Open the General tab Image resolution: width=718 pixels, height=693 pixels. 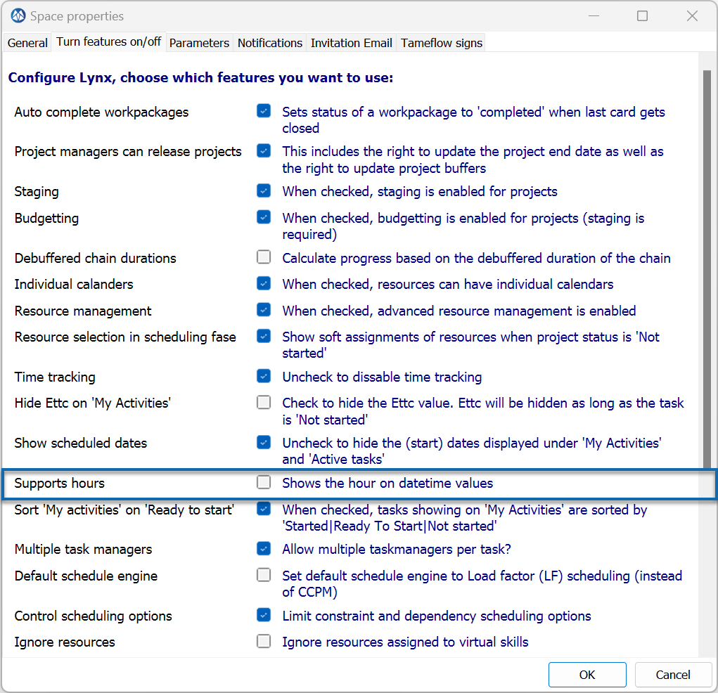(x=27, y=43)
